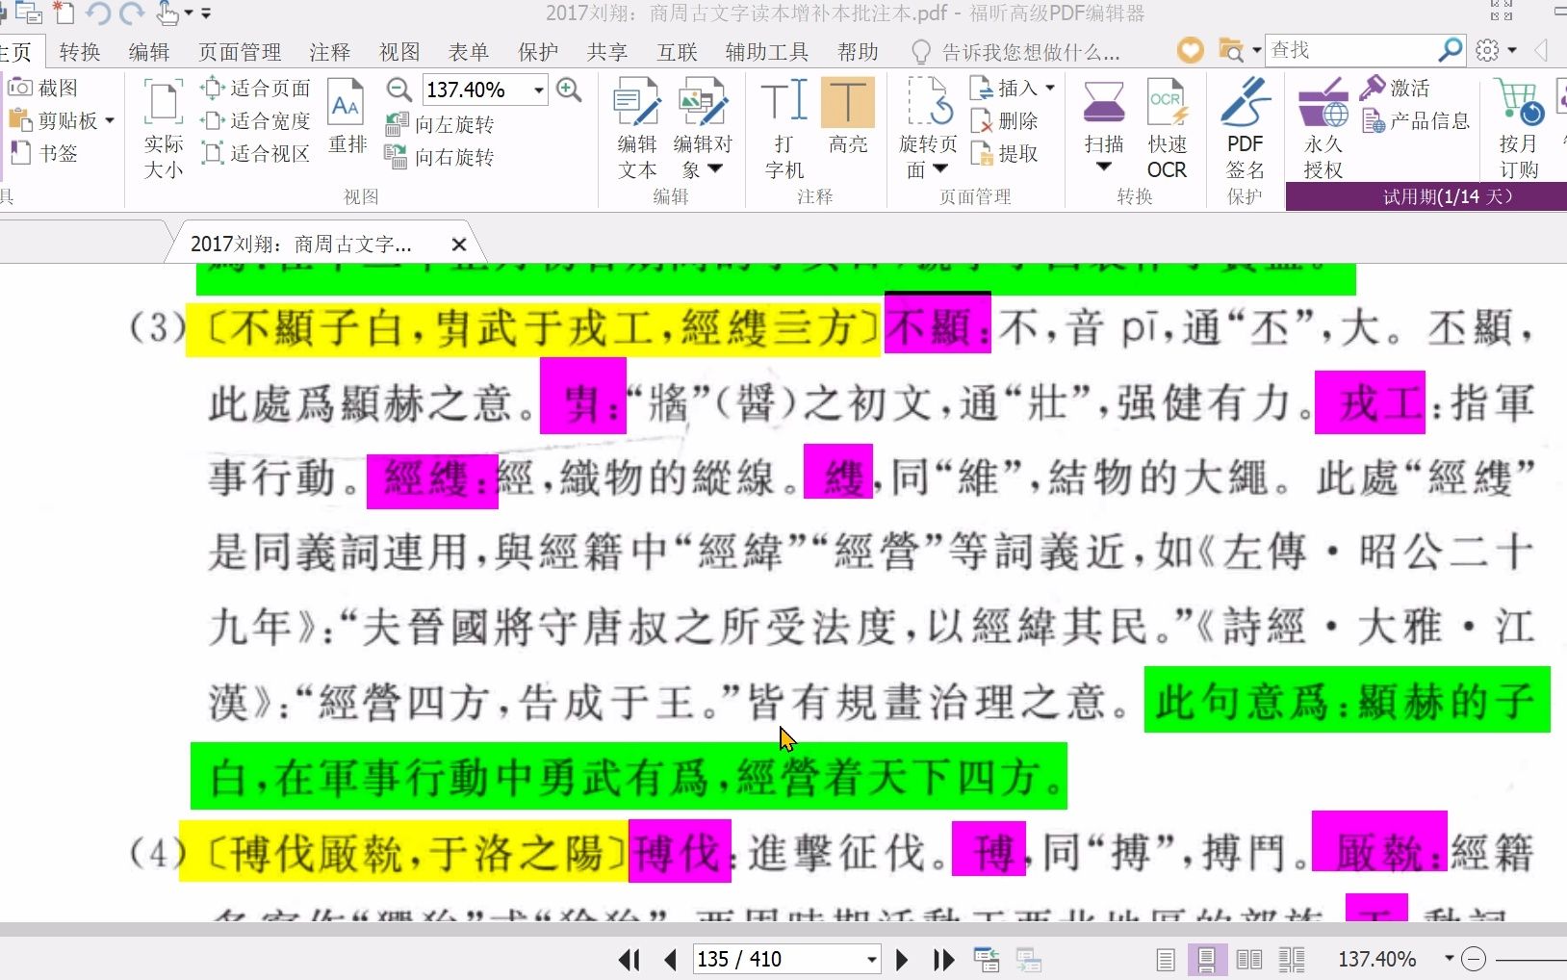1567x980 pixels.
Task: Run 快速OCR quick OCR
Action: tap(1167, 129)
